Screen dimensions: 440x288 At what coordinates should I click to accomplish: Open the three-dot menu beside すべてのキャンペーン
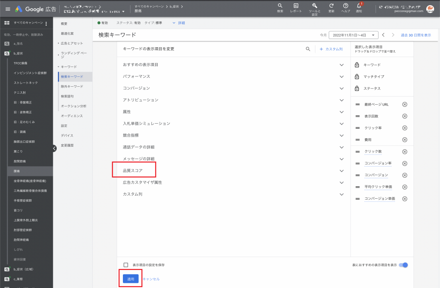point(46,24)
